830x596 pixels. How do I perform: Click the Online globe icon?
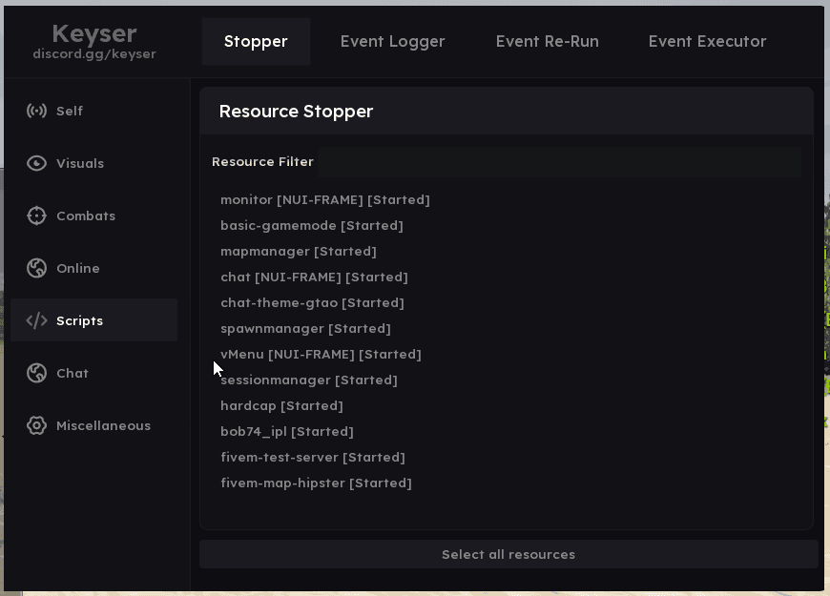pyautogui.click(x=36, y=268)
